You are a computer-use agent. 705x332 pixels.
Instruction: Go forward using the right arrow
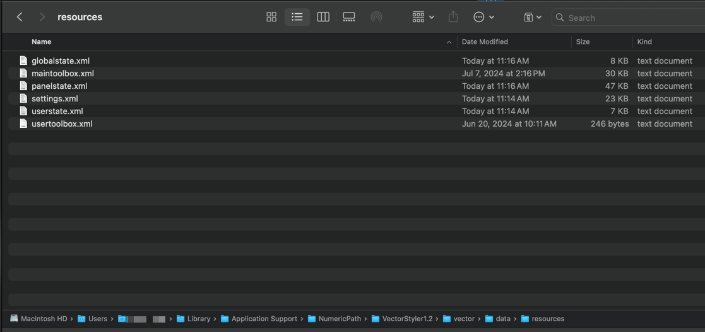click(42, 17)
